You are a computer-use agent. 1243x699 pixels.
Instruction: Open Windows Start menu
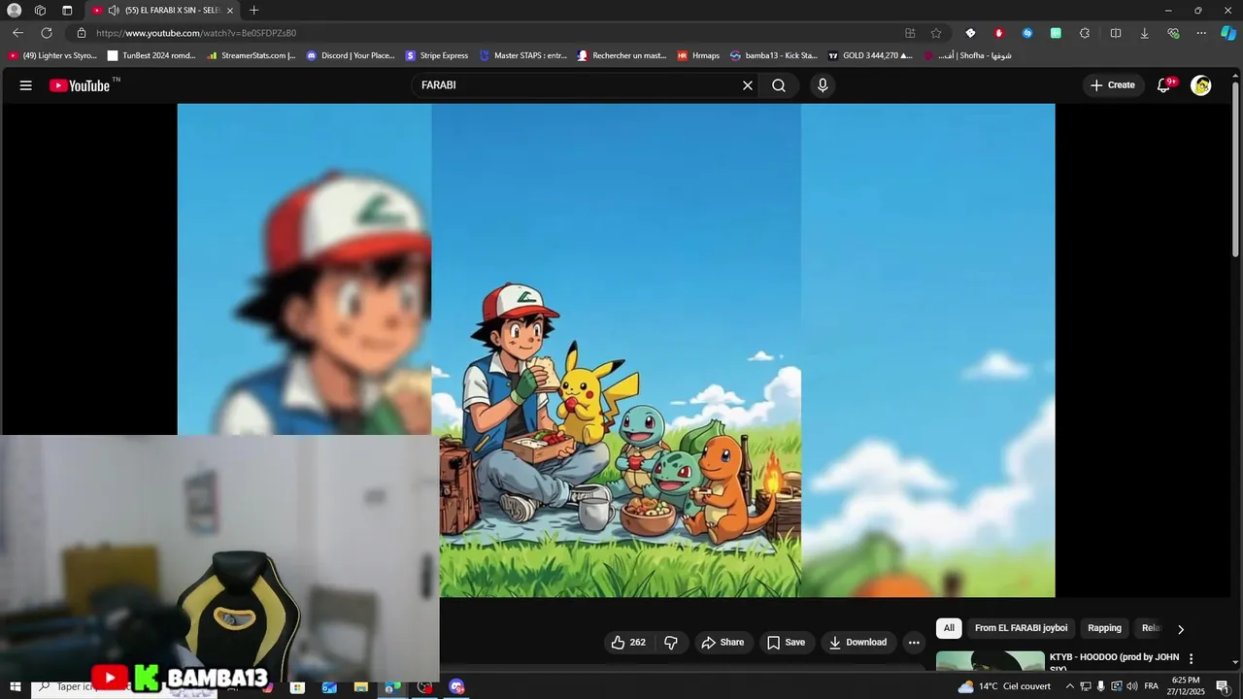pyautogui.click(x=15, y=686)
